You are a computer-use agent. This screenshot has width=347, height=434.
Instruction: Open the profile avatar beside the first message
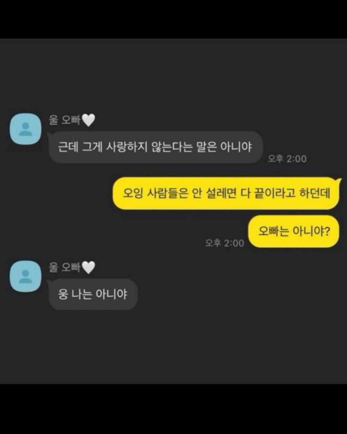pos(25,129)
